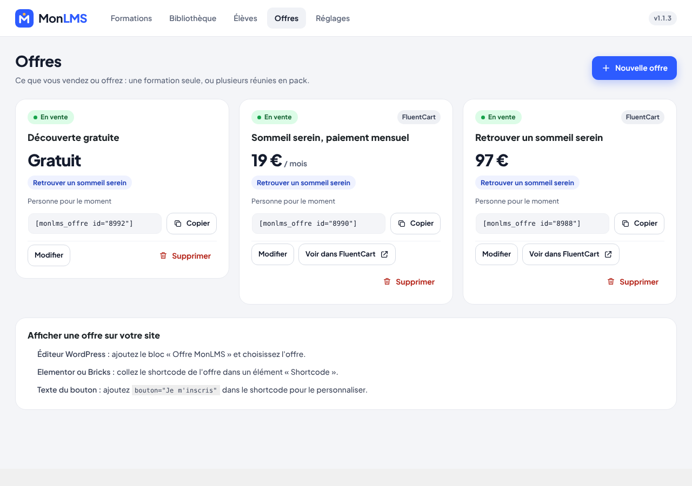692x486 pixels.
Task: Click the En vente badge on the 97 € offer
Action: (x=498, y=117)
